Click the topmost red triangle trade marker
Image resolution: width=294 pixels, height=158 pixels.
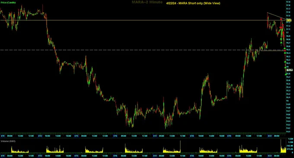point(281,19)
